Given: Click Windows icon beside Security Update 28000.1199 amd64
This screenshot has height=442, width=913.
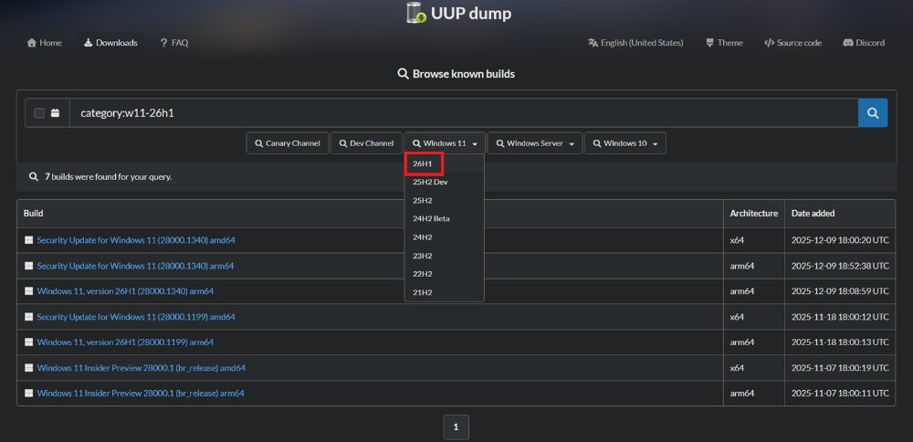Looking at the screenshot, I should (x=28, y=317).
